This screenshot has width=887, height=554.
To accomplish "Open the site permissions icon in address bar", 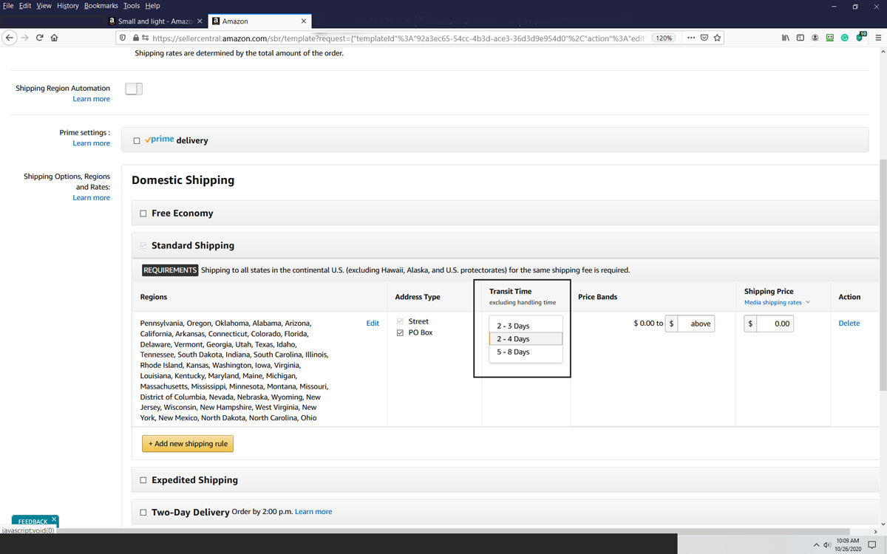I will click(145, 38).
